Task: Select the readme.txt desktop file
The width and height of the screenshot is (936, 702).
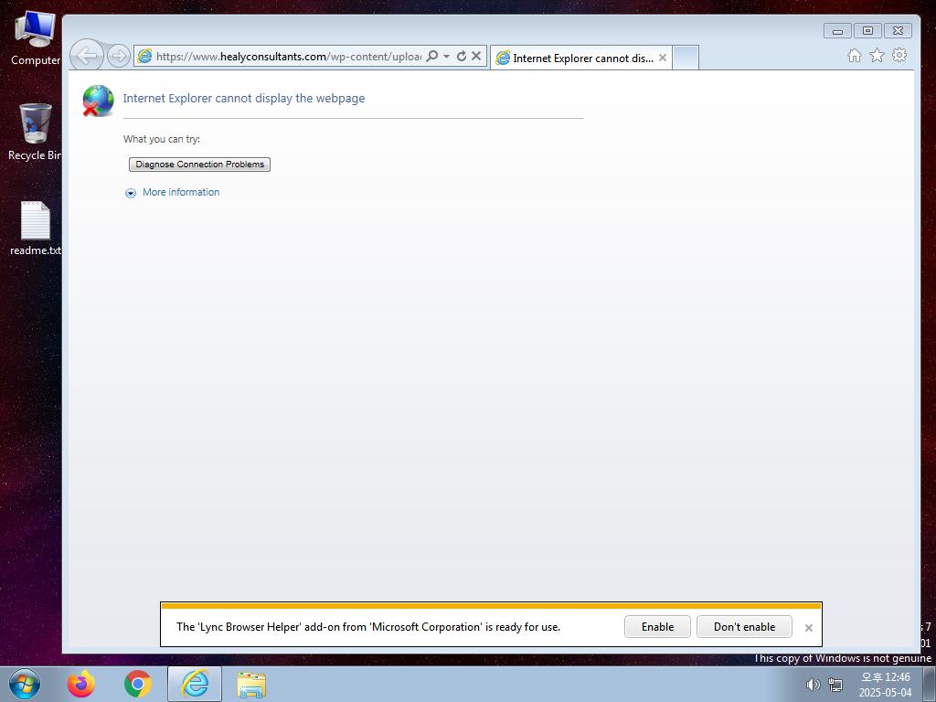Action: point(36,229)
